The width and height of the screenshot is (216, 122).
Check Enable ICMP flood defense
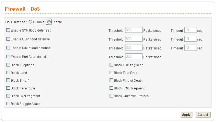[8, 48]
